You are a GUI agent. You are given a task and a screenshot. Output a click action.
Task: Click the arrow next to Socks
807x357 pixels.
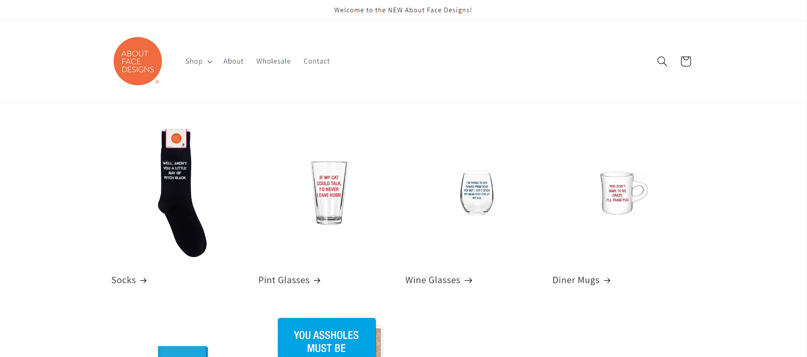pos(144,281)
